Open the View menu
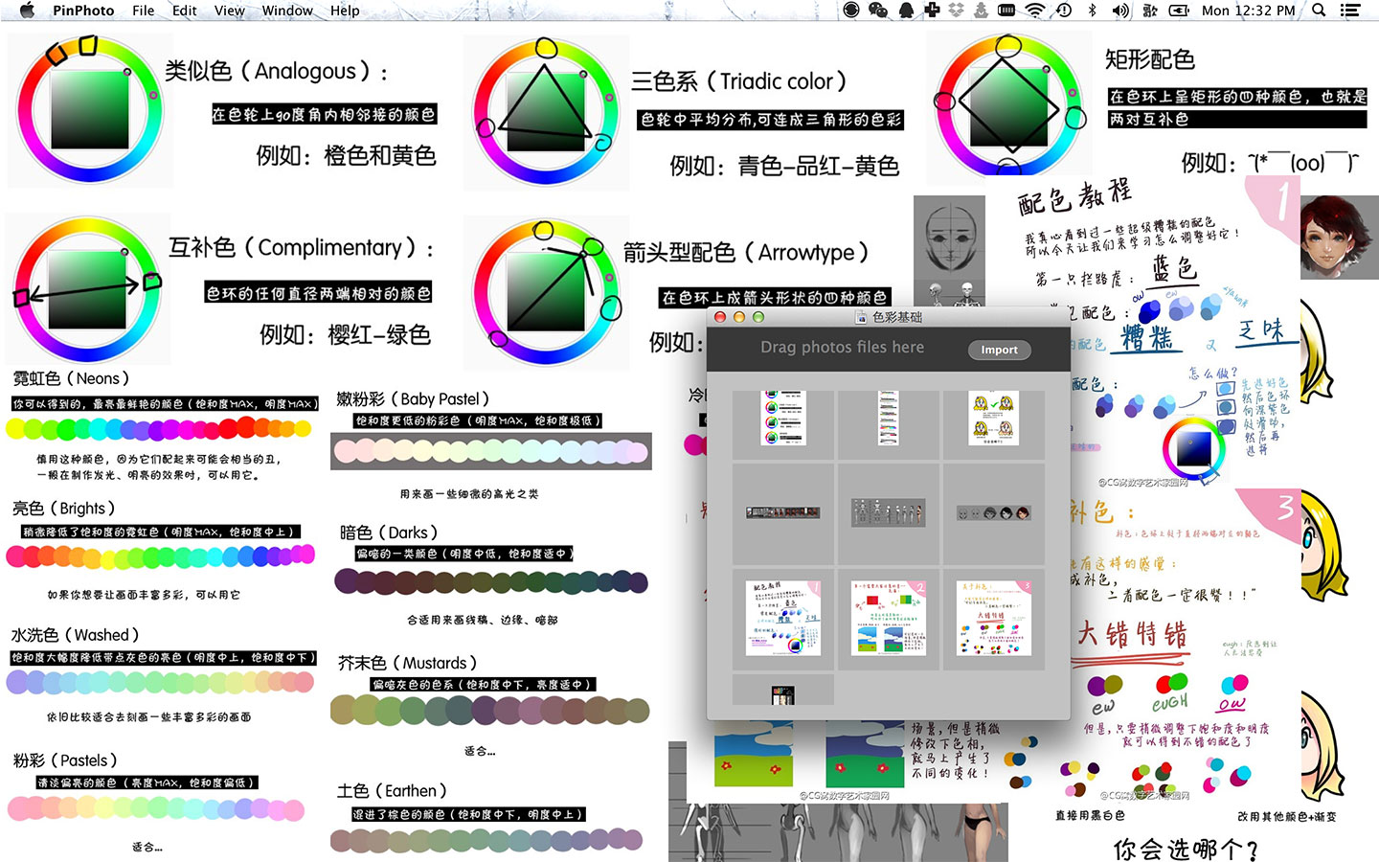Screen dimensions: 1379x862 pos(229,11)
